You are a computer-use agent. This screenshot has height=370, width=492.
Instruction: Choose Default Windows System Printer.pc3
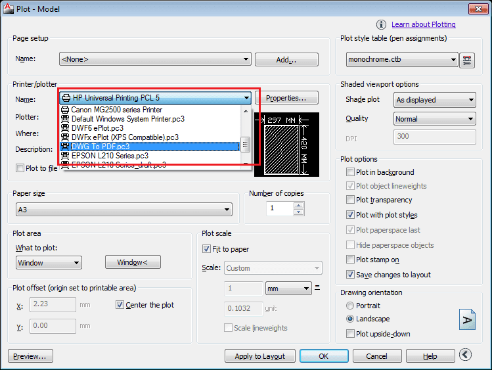tap(150, 119)
